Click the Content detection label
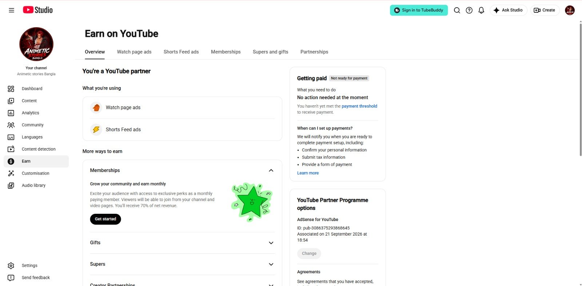 [39, 149]
